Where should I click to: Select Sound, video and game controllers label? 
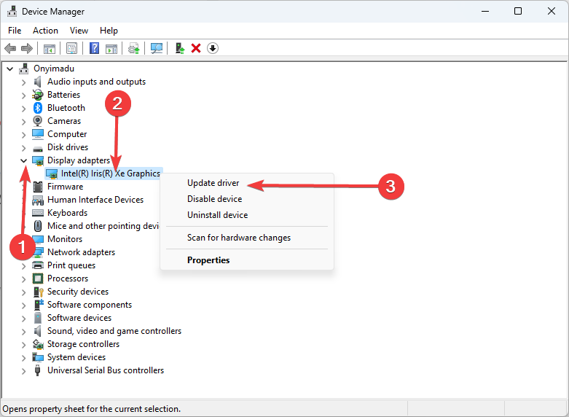(x=114, y=331)
